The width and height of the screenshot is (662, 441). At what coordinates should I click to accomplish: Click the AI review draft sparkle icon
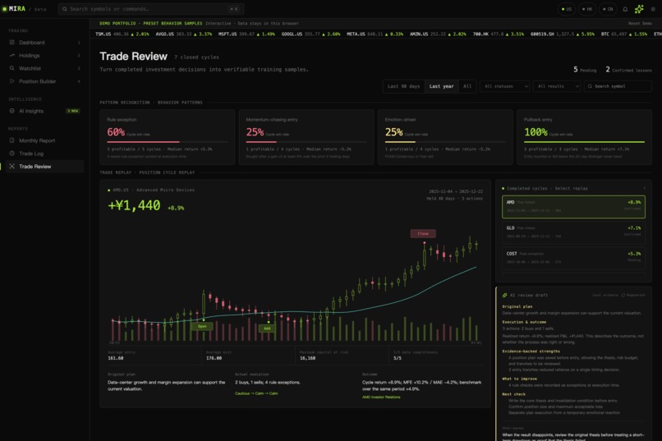coord(504,296)
